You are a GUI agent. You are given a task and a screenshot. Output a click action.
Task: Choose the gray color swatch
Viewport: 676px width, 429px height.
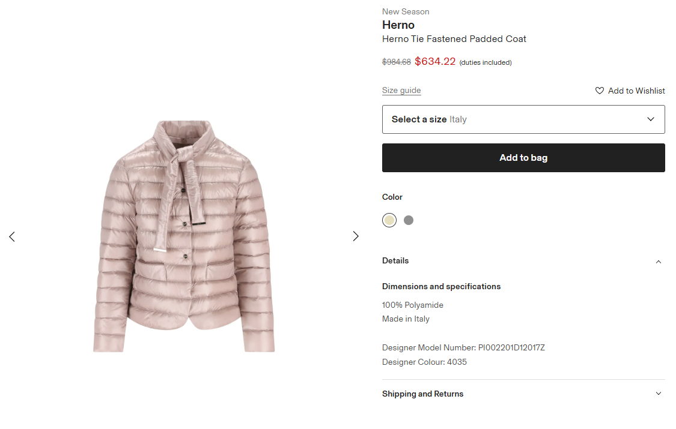(409, 220)
